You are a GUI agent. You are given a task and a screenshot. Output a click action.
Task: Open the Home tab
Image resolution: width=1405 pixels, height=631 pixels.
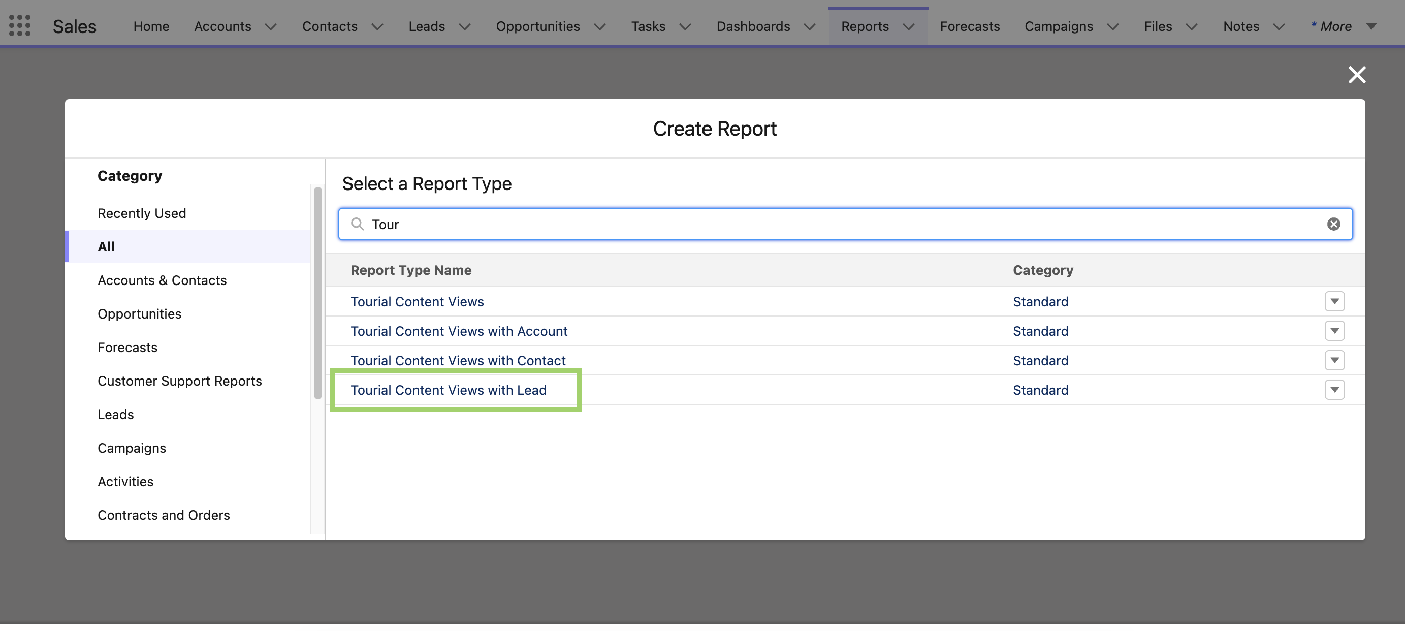point(151,26)
